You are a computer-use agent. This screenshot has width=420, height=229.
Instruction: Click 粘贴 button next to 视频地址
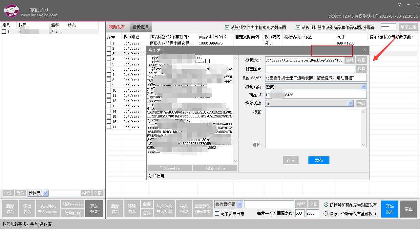(x=350, y=60)
